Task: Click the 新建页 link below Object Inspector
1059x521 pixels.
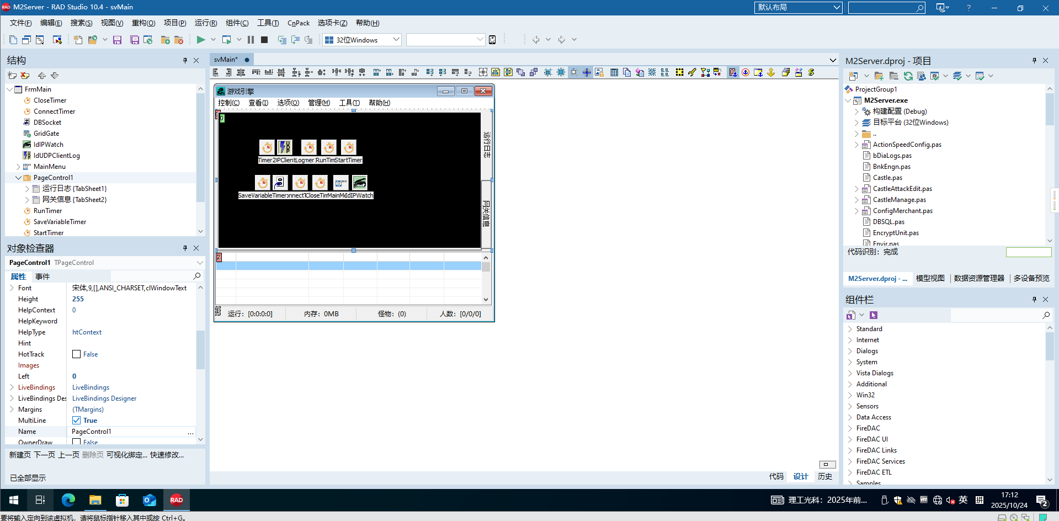Action: point(20,455)
